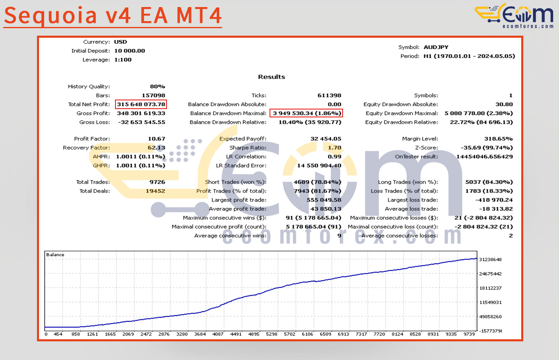This screenshot has width=559, height=360.
Task: Click Profit Trades value 7943 (81.67%)
Action: [317, 191]
